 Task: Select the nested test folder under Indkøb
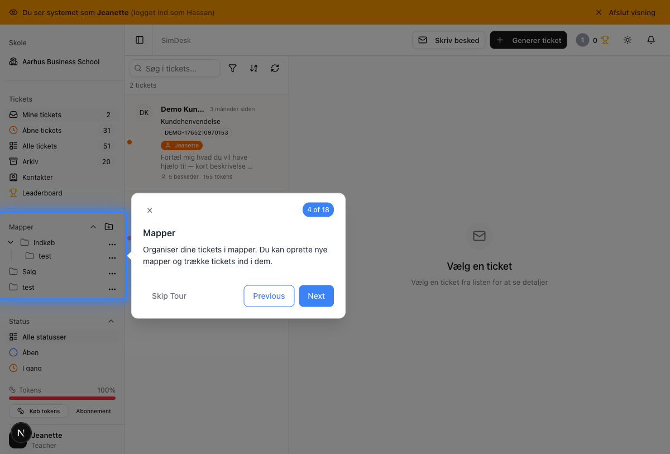click(x=45, y=256)
